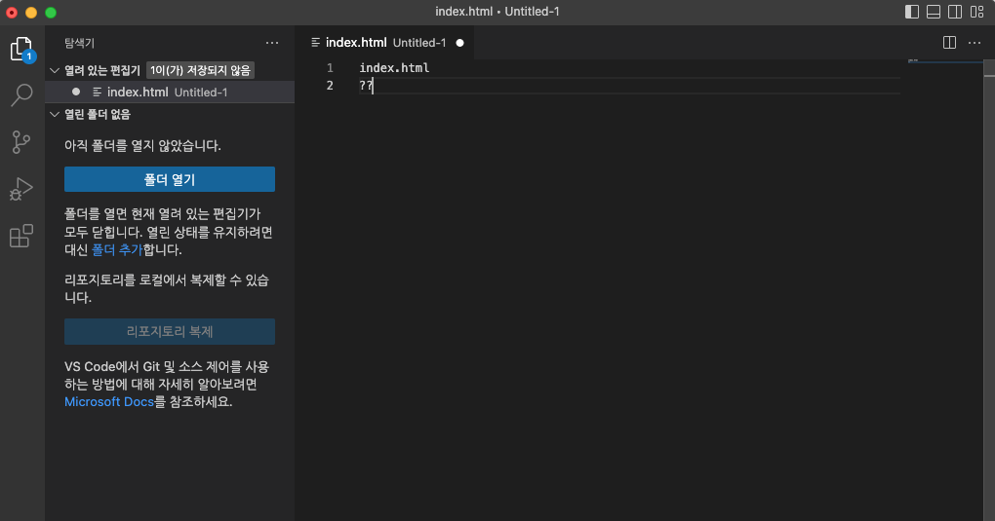Toggle bottom panel layout icon in title bar

[x=934, y=12]
